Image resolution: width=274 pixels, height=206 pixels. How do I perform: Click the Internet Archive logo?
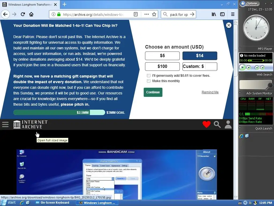click(x=31, y=124)
